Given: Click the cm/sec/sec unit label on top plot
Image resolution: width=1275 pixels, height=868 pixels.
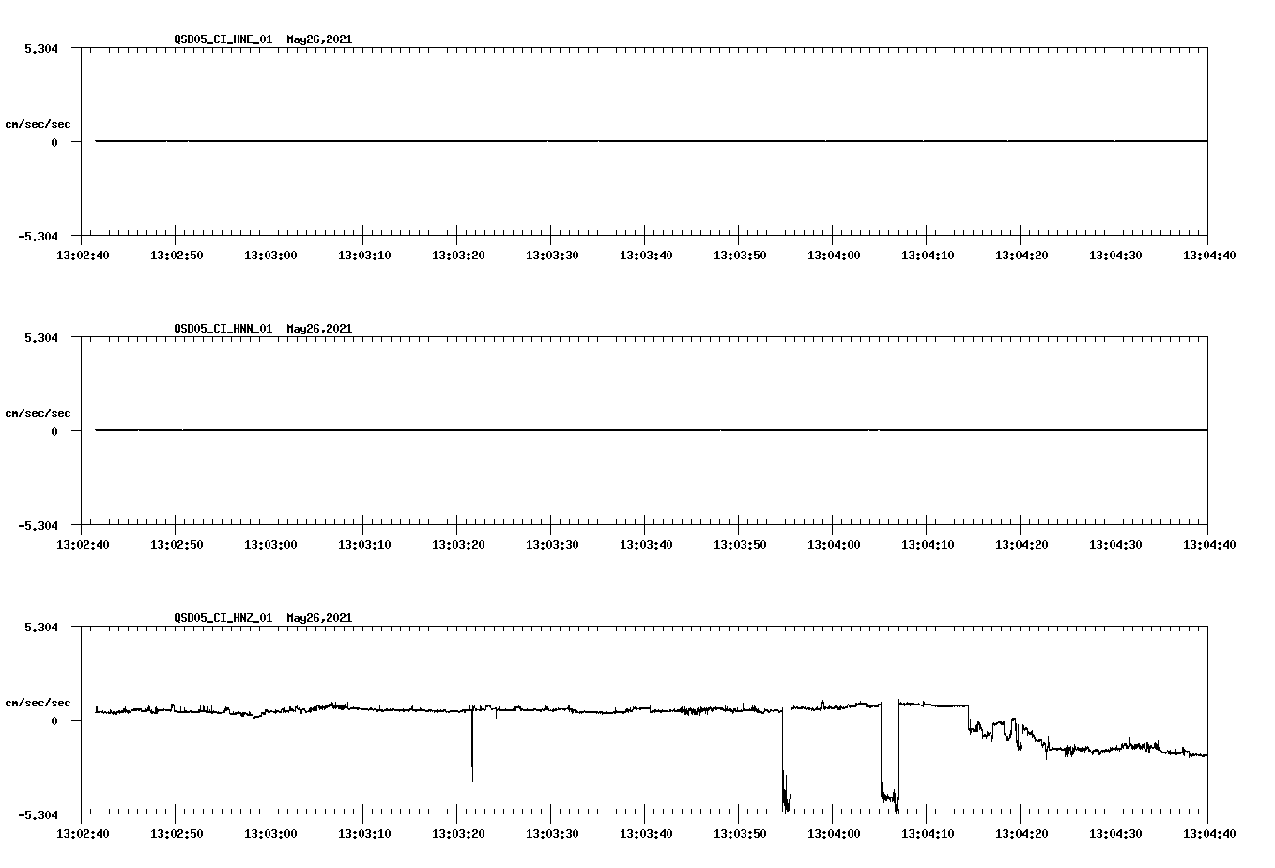Looking at the screenshot, I should [x=38, y=123].
